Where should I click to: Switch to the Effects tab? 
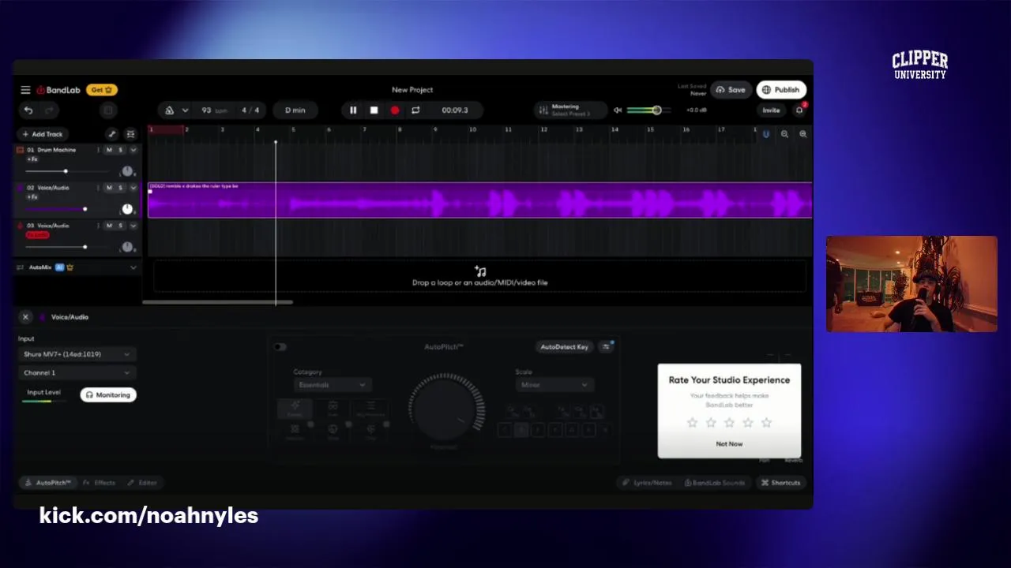coord(99,483)
